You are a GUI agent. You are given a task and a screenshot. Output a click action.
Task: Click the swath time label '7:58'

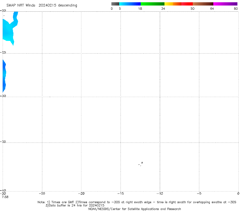coord(5,197)
